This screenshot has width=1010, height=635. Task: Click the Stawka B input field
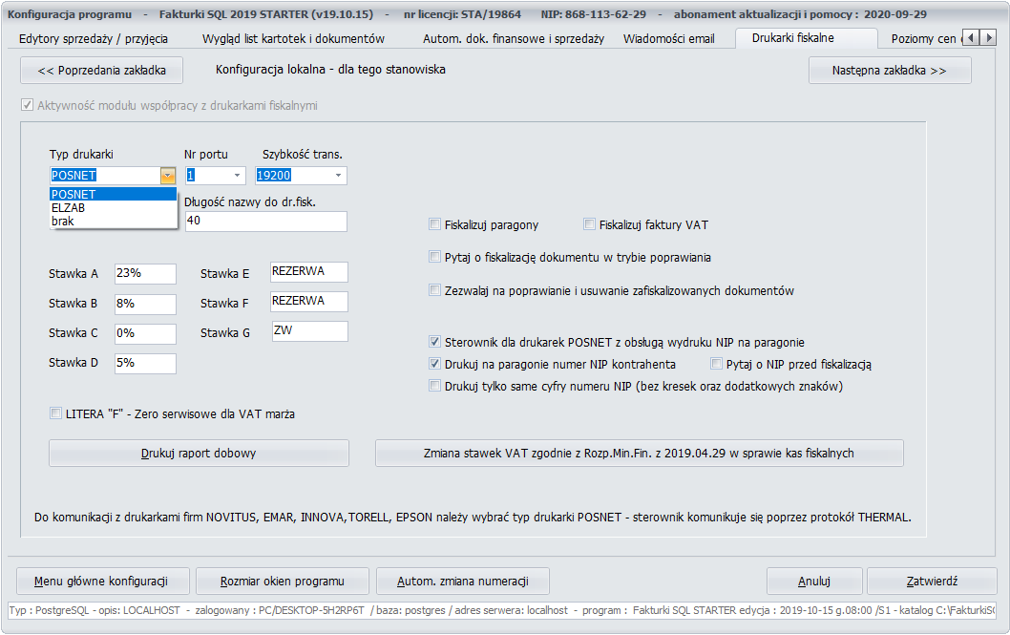tap(145, 304)
